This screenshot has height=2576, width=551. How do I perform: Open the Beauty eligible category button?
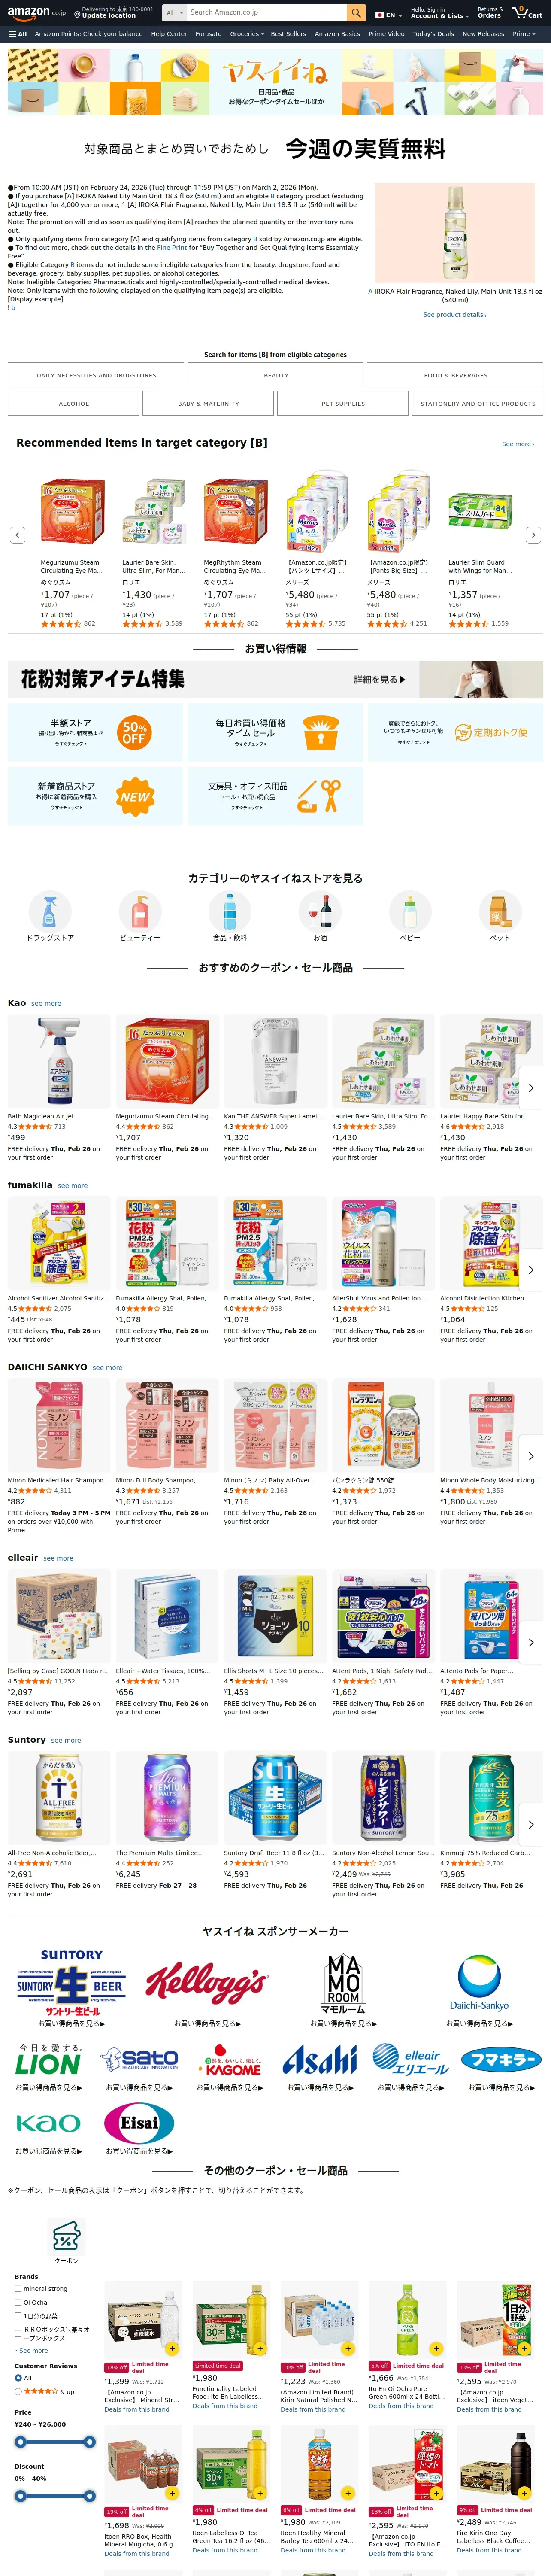(276, 375)
